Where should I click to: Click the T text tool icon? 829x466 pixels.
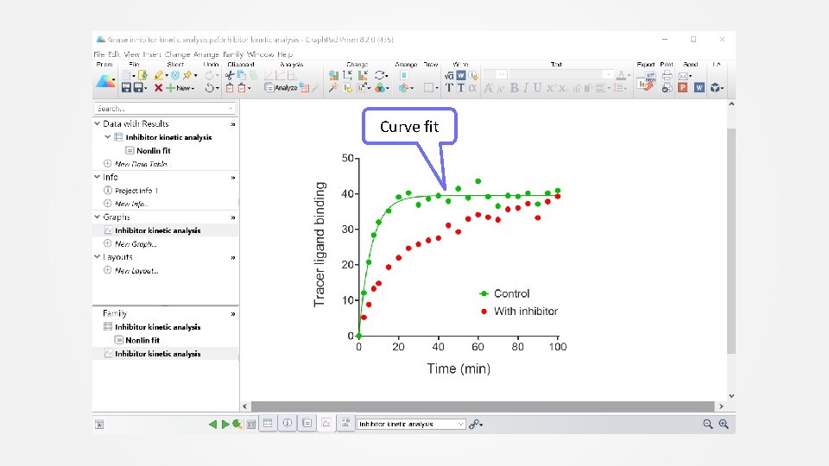[449, 88]
